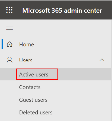Viewport: 112px width, 121px height.
Task: Click the blue selection bar beside Home
Action: click(2, 44)
